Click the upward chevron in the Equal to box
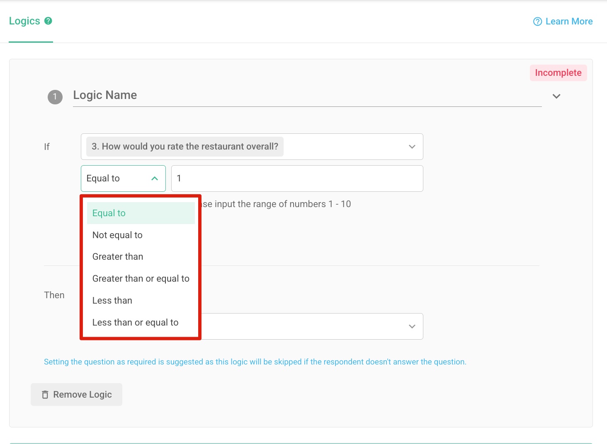607x444 pixels. 155,179
